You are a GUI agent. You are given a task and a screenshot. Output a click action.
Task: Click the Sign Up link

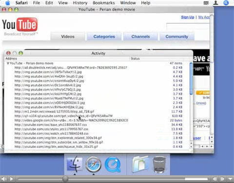pyautogui.click(x=188, y=17)
